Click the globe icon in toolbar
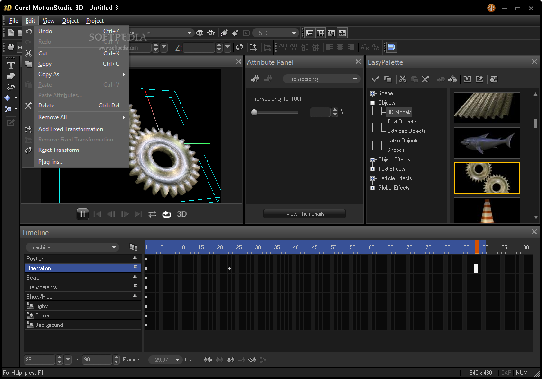This screenshot has height=379, width=542. pos(199,33)
